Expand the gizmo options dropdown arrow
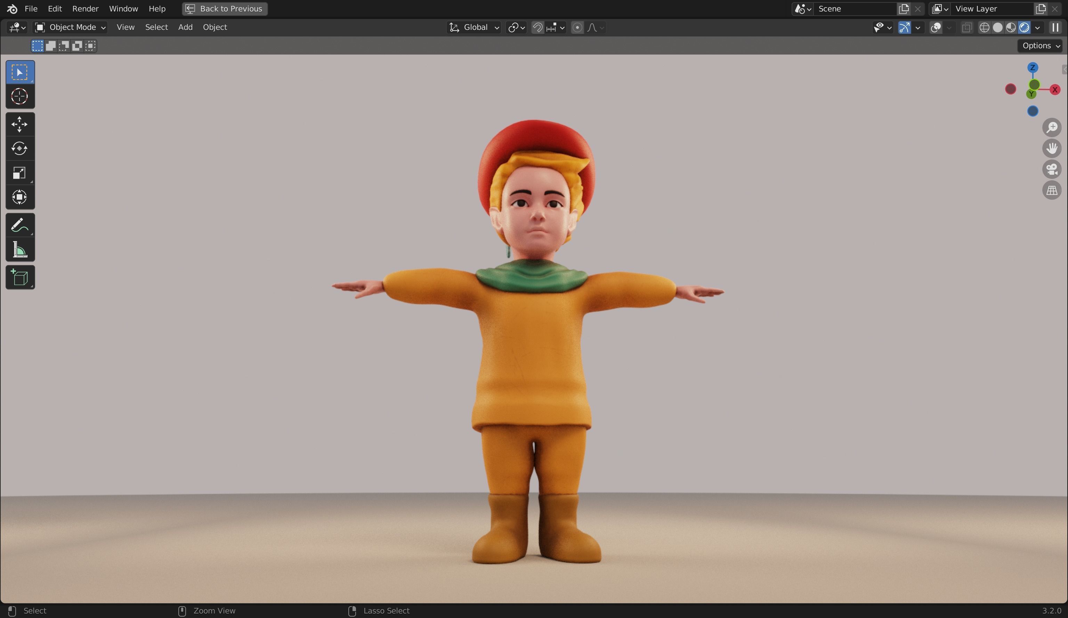The width and height of the screenshot is (1068, 618). (x=918, y=27)
